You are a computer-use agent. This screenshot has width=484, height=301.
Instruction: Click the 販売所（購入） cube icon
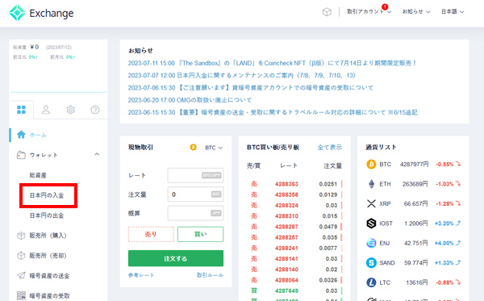[21, 236]
